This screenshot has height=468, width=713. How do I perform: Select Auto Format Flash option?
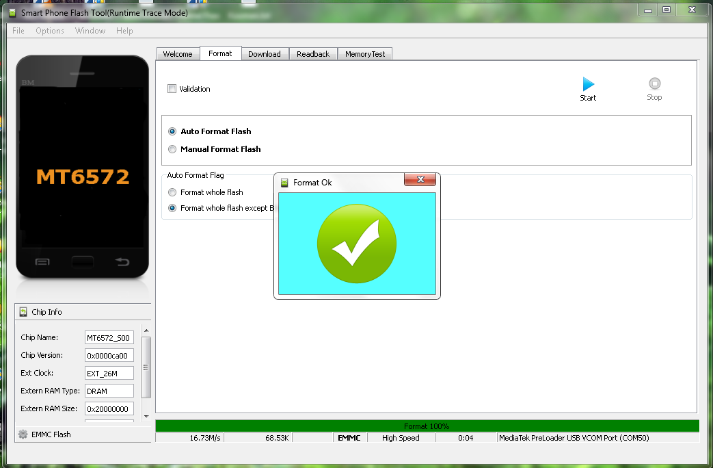coord(172,131)
